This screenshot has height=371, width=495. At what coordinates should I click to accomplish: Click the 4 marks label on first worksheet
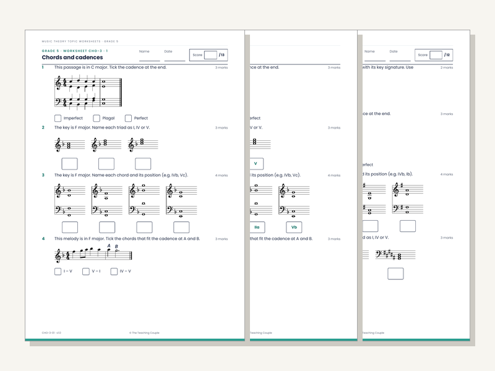pos(222,176)
